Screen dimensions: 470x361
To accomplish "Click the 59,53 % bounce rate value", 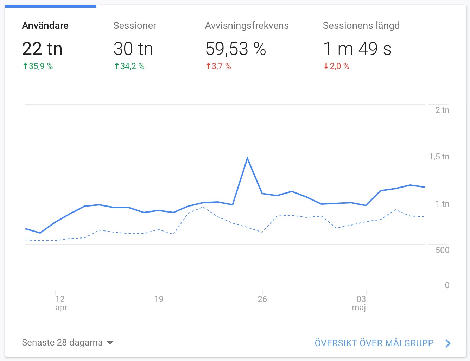I will tap(236, 49).
